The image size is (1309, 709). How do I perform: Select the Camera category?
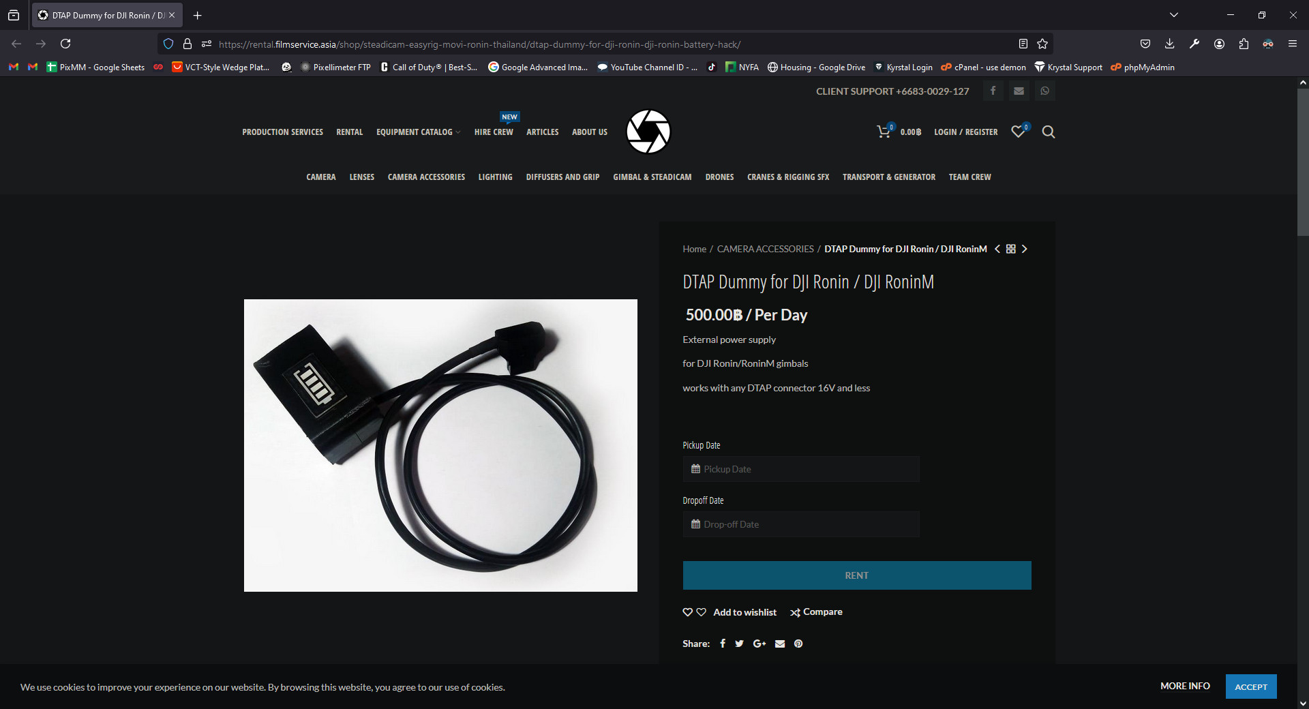[x=320, y=177]
